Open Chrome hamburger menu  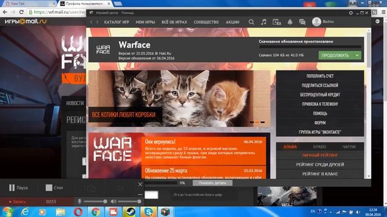pyautogui.click(x=383, y=12)
